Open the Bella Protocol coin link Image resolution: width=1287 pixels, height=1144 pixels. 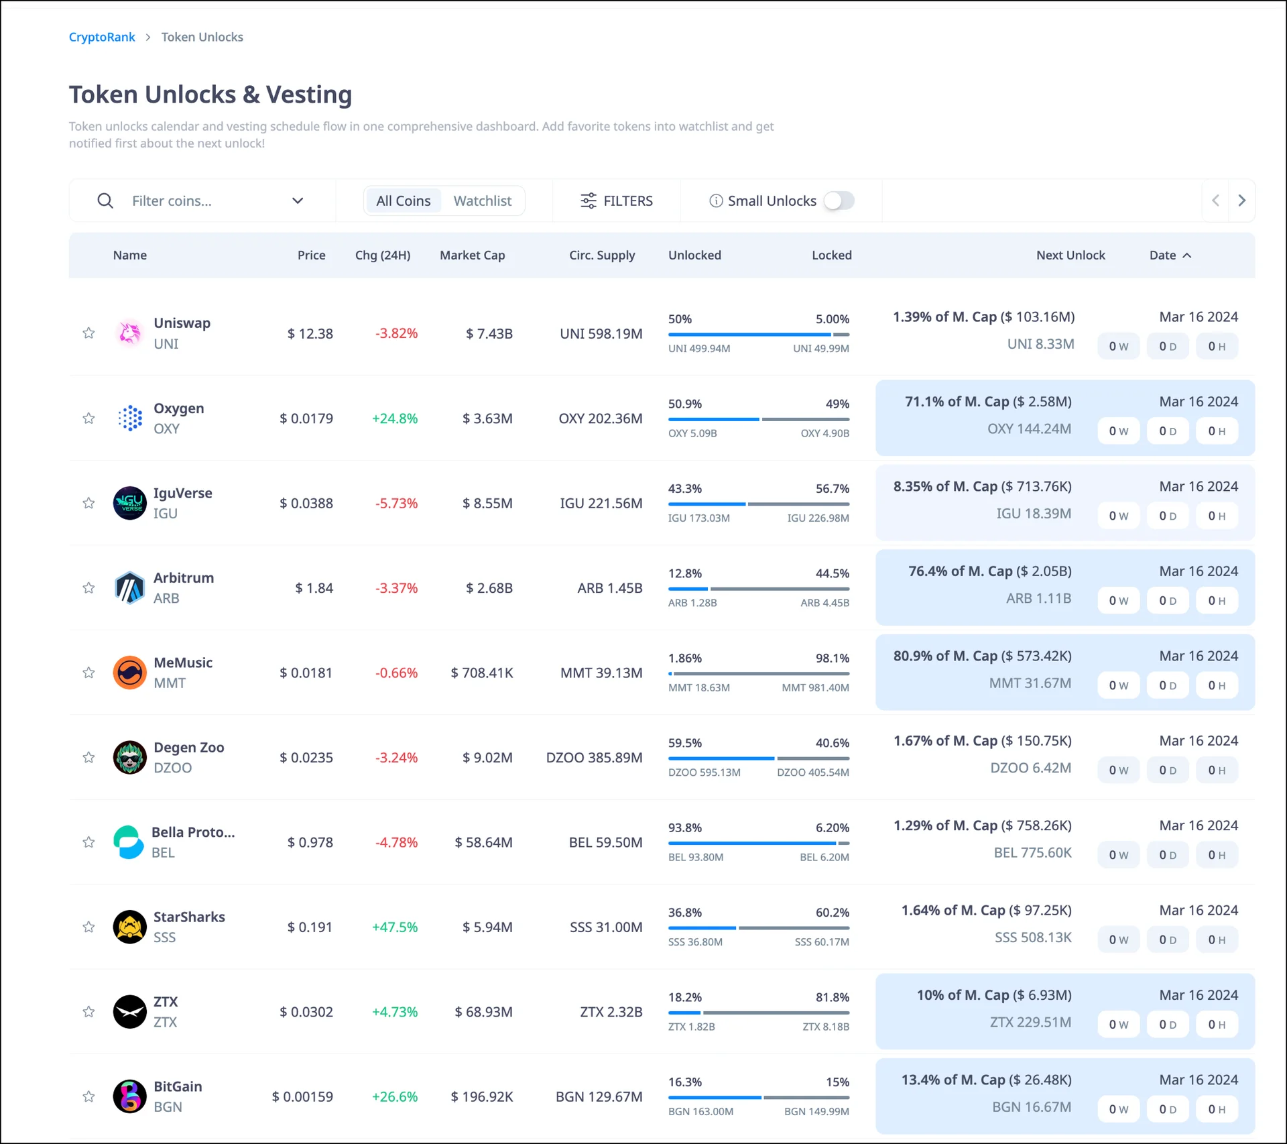pyautogui.click(x=193, y=832)
